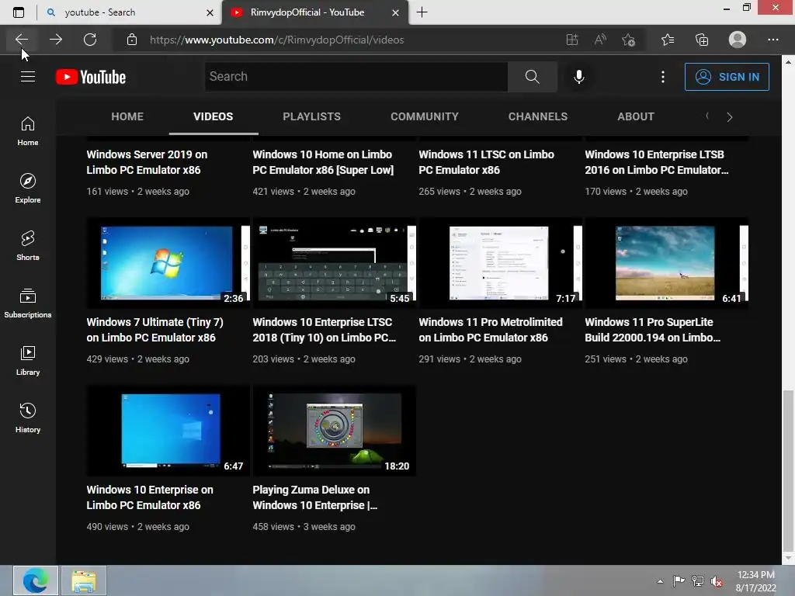Open Edge Settings and more menu

coord(772,40)
